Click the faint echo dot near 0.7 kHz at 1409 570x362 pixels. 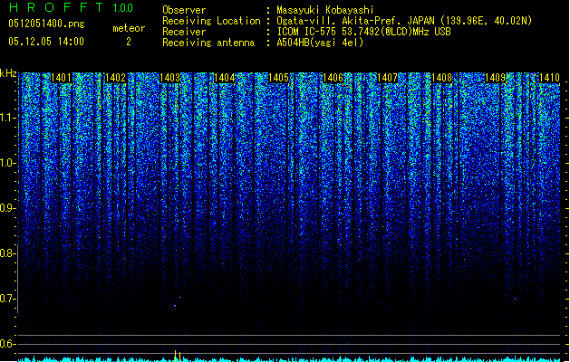(x=515, y=299)
